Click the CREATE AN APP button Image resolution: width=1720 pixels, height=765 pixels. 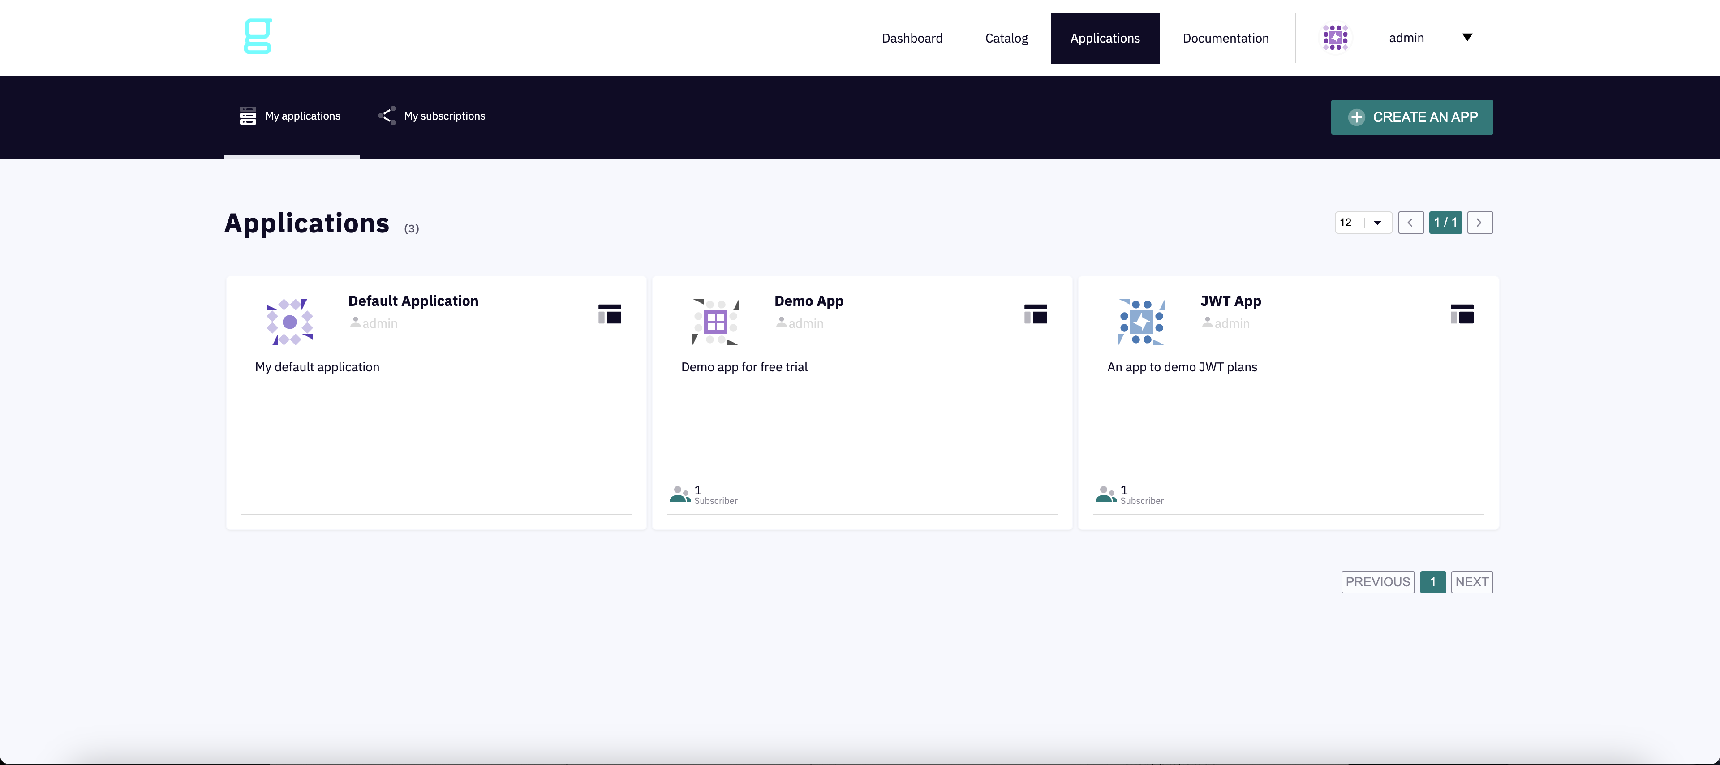tap(1411, 117)
